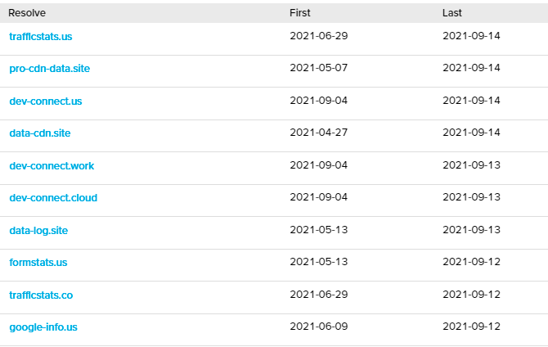Image resolution: width=548 pixels, height=347 pixels.
Task: Visit the trafflcstats.co entry
Action: click(x=41, y=295)
